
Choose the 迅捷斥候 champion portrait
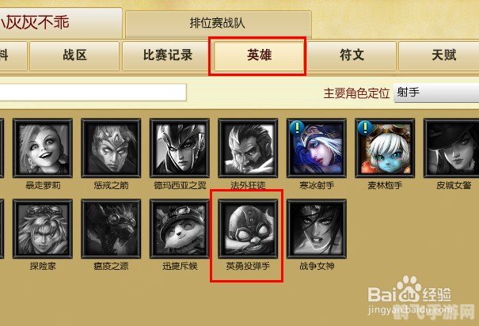coord(180,229)
